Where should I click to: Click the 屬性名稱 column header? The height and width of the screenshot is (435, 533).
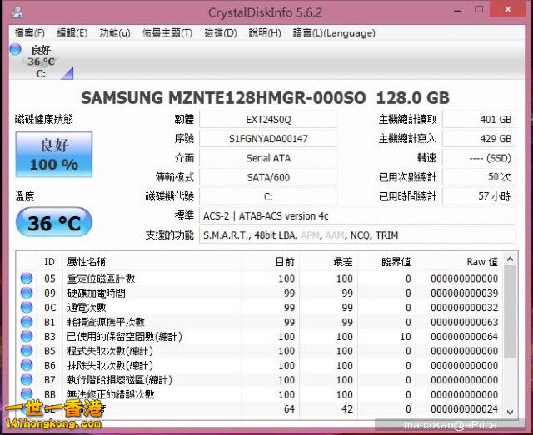pyautogui.click(x=152, y=261)
